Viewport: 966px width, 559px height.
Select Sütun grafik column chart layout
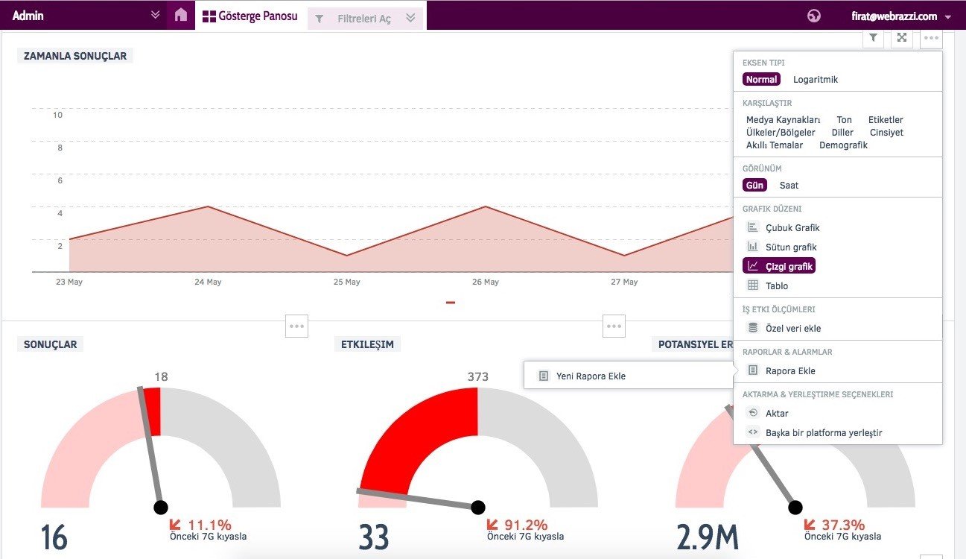point(791,247)
